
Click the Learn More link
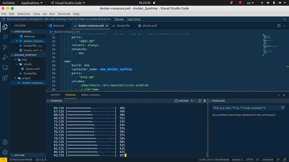coord(134,19)
